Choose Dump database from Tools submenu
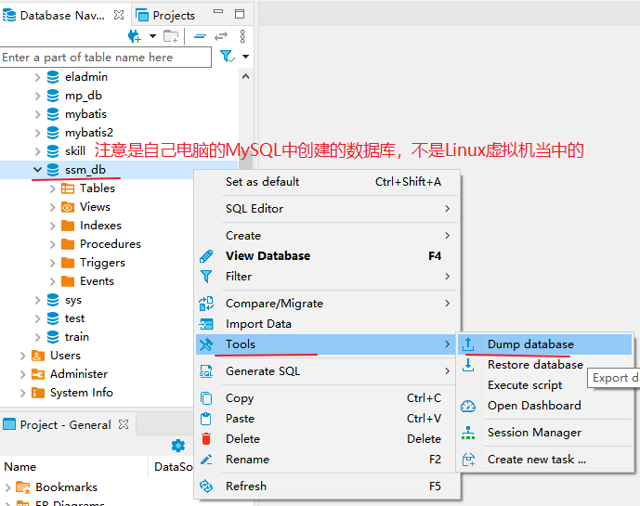This screenshot has width=640, height=506. [x=530, y=344]
